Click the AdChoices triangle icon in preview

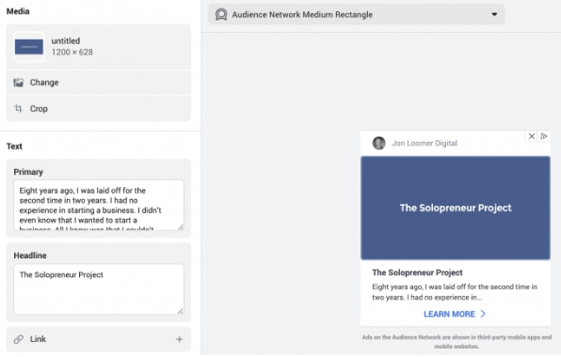(x=544, y=136)
